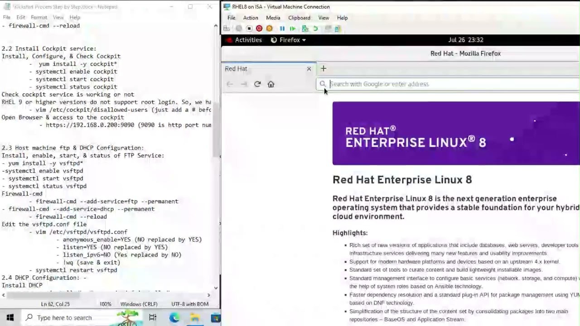Open Task View on the taskbar
This screenshot has width=580, height=326.
coord(153,317)
